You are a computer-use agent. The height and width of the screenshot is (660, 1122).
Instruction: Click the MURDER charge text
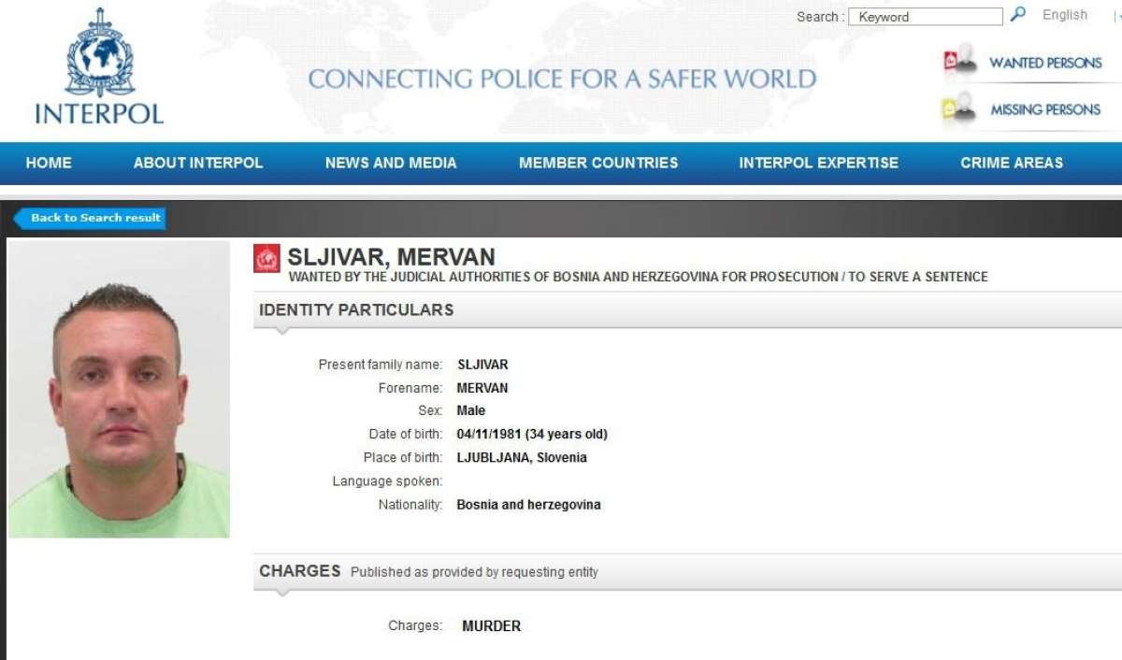492,626
